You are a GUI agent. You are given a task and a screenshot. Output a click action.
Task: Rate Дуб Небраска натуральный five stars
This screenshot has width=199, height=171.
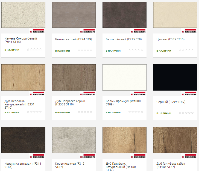41,112
